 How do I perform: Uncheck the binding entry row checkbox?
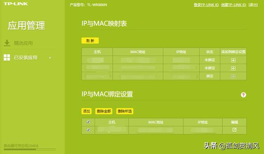tap(88, 130)
